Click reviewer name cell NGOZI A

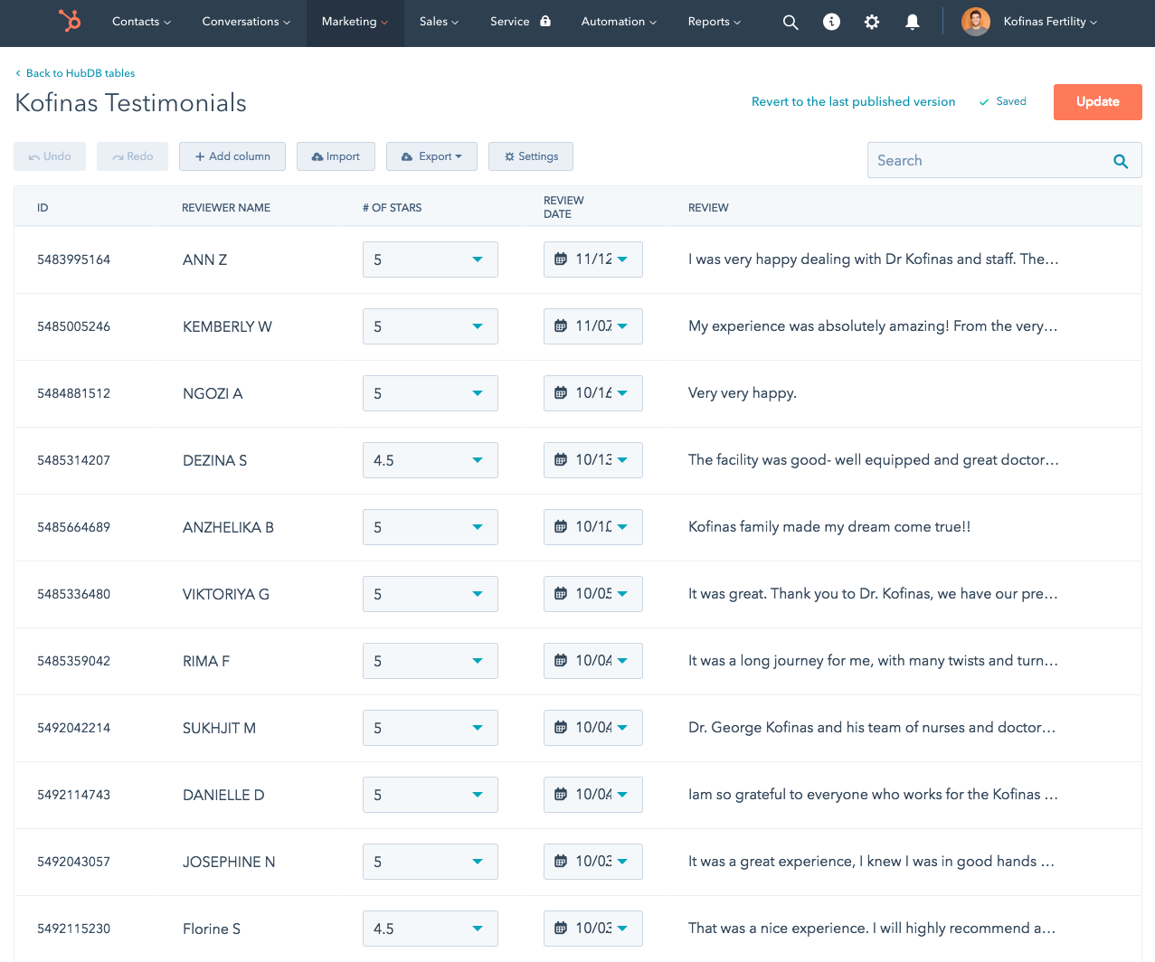point(213,393)
